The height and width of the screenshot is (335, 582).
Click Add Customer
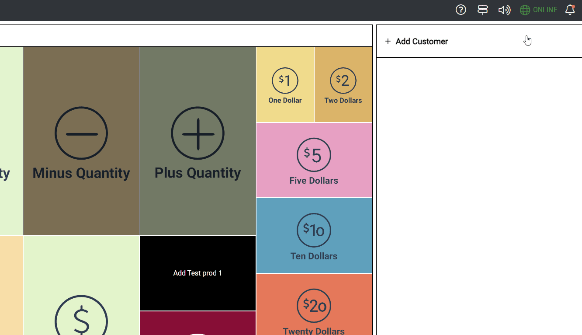point(422,42)
